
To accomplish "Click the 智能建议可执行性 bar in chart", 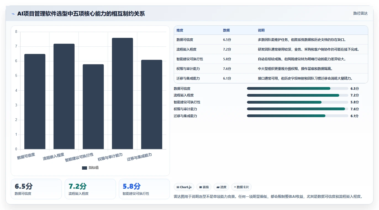I will [x=93, y=107].
